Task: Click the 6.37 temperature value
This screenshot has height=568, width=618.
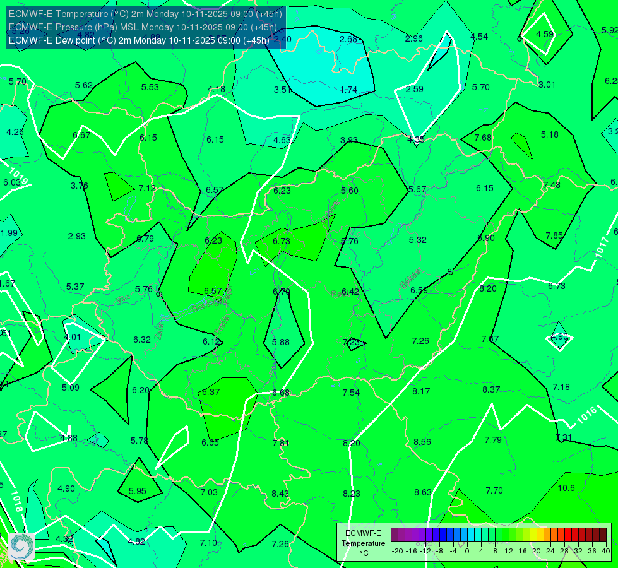Action: pyautogui.click(x=211, y=392)
